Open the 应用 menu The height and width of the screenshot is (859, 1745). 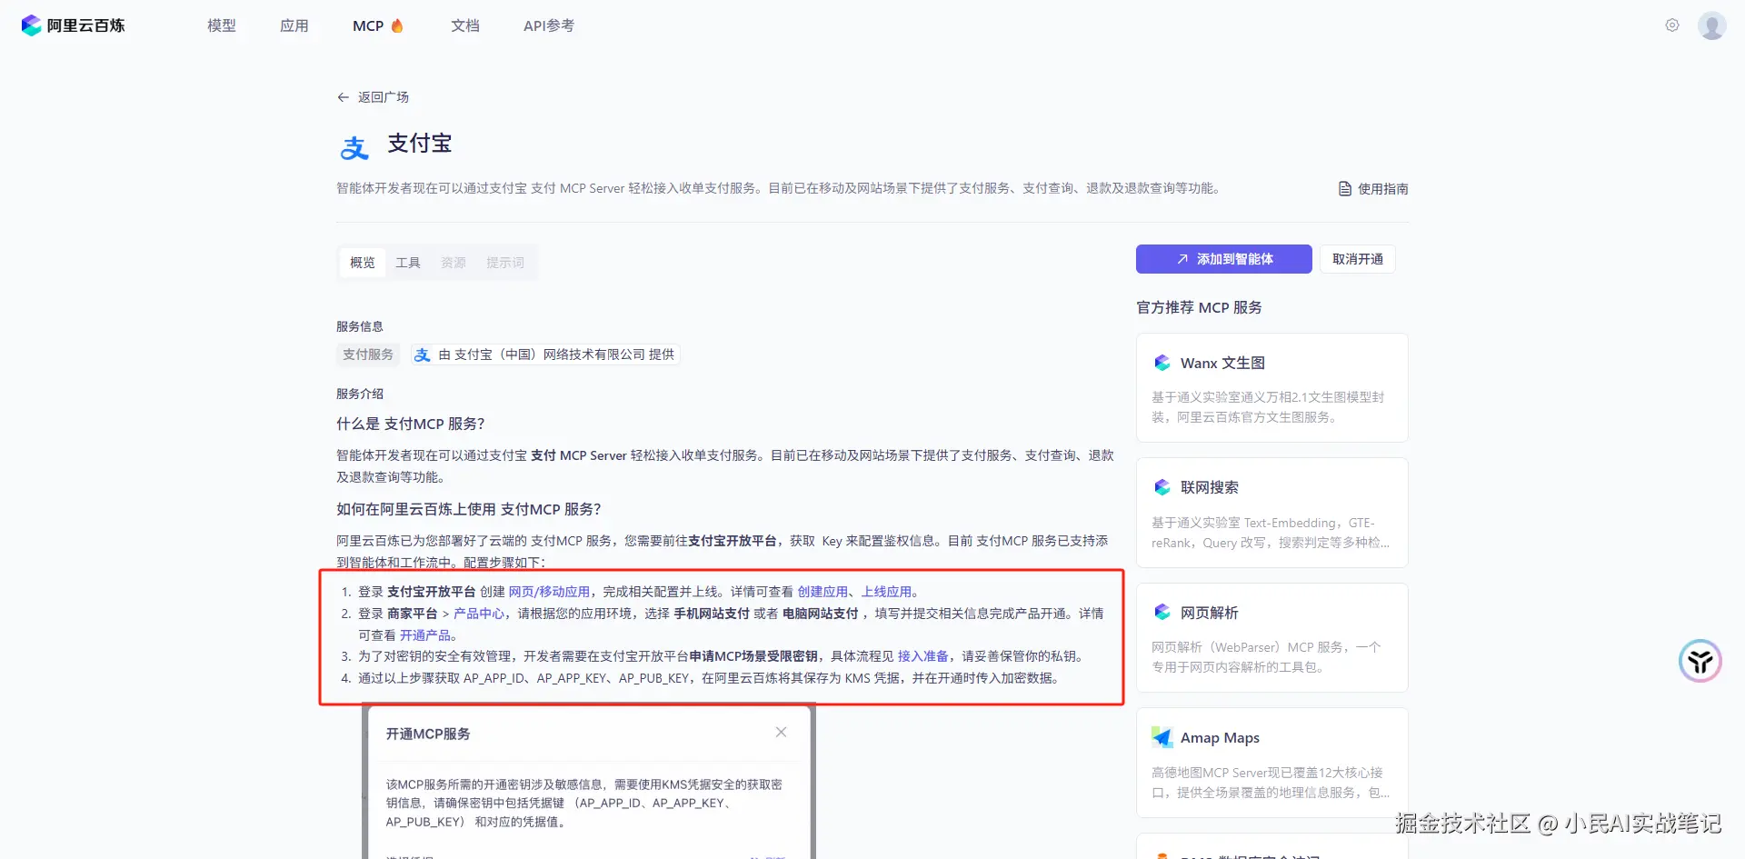coord(294,25)
